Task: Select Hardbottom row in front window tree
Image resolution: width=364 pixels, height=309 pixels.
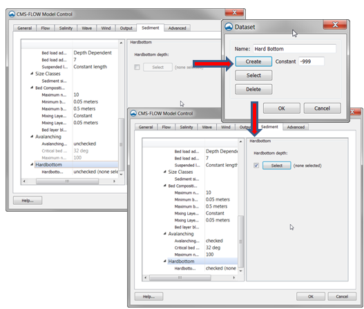Action: click(x=202, y=261)
